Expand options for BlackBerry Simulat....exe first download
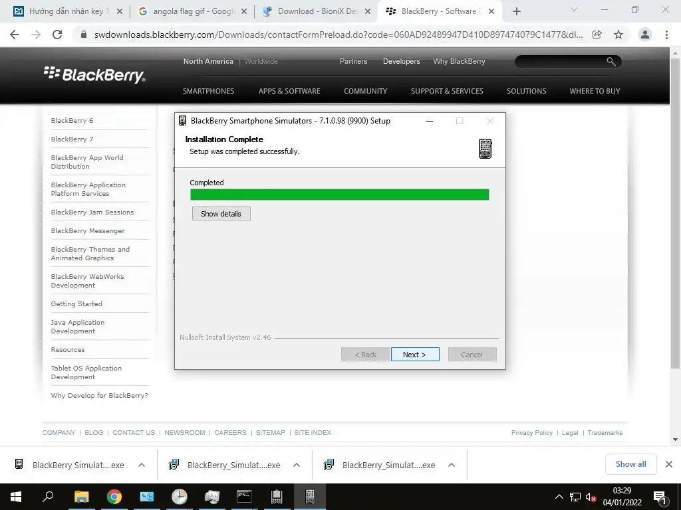Viewport: 681px width, 510px height. coord(142,465)
